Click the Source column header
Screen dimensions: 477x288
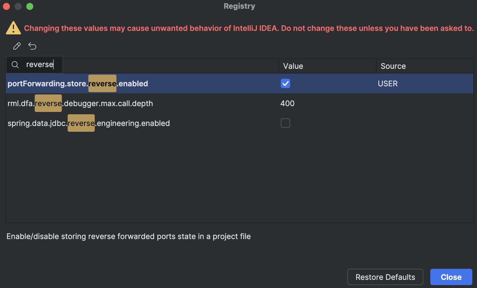click(393, 66)
